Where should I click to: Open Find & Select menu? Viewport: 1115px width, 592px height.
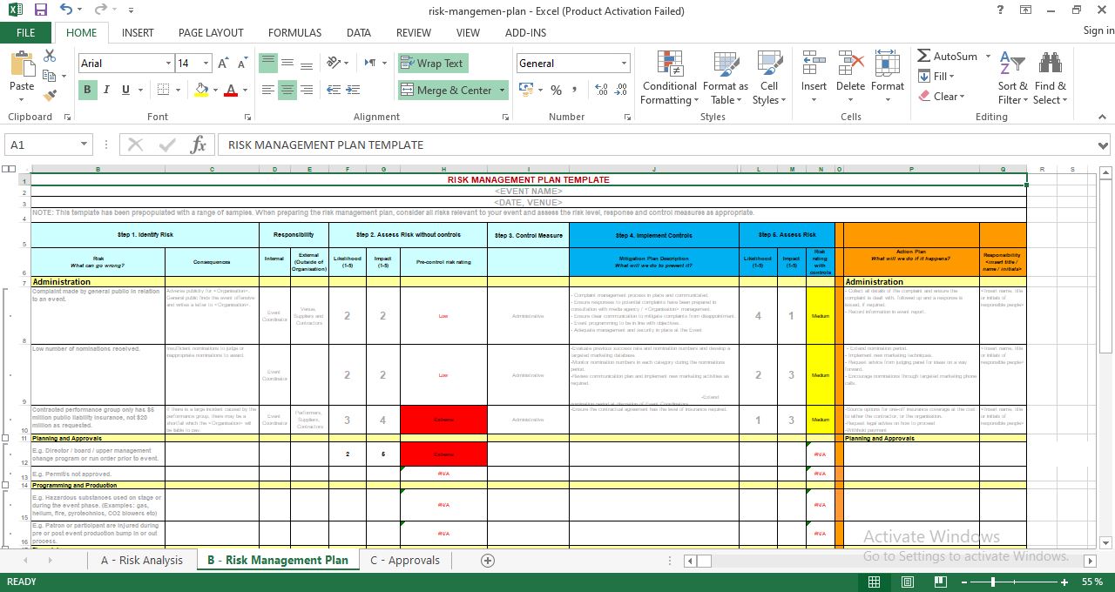(1050, 78)
